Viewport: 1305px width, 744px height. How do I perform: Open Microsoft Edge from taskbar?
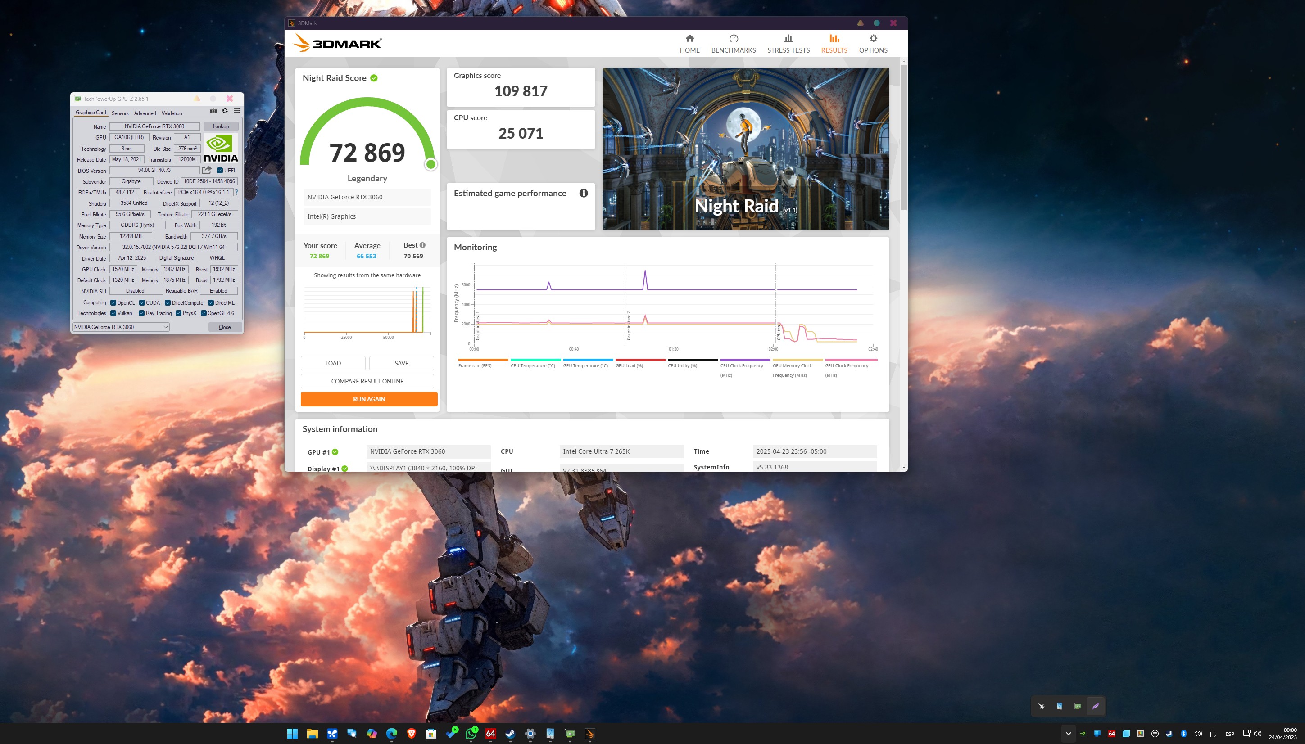pos(392,734)
